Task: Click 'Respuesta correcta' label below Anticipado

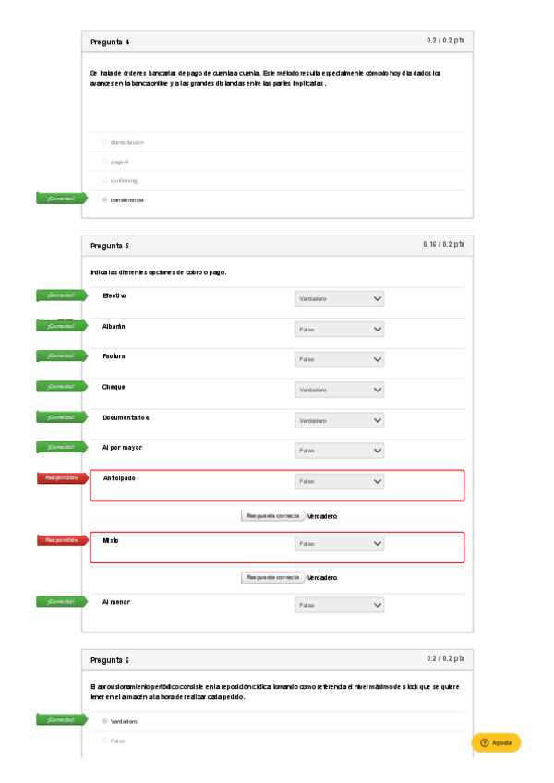Action: (x=272, y=516)
